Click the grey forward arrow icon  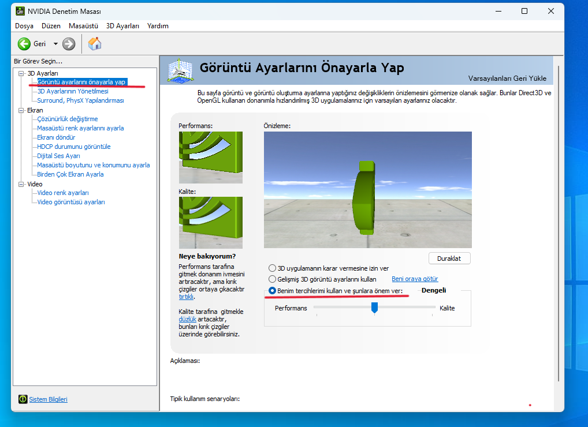(x=69, y=44)
